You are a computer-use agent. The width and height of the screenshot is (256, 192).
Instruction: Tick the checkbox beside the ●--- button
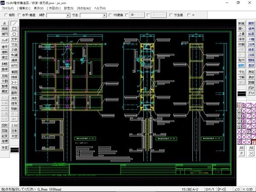coord(127,15)
